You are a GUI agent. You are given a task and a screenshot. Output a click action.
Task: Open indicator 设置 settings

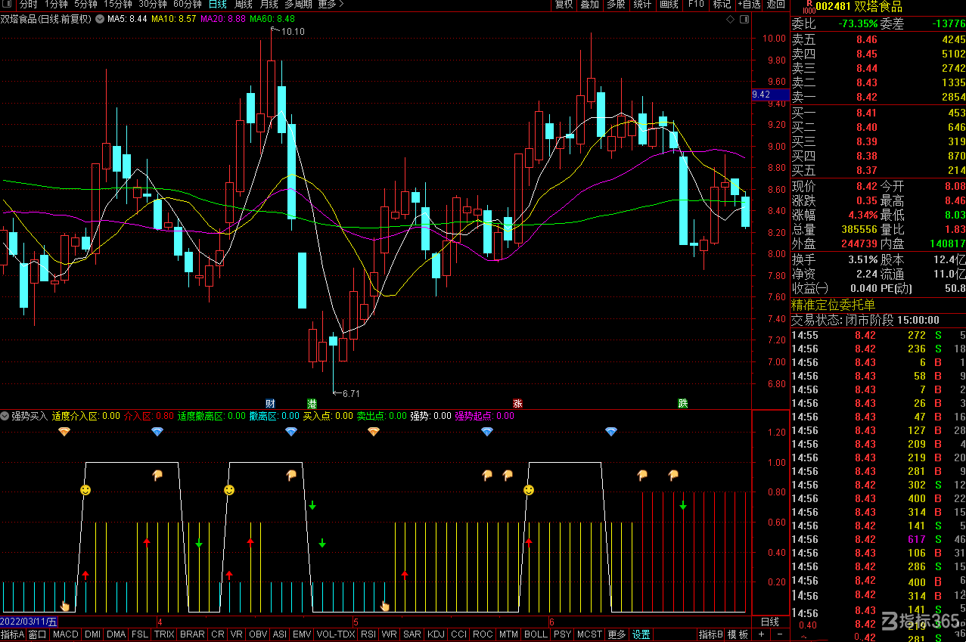(x=641, y=634)
